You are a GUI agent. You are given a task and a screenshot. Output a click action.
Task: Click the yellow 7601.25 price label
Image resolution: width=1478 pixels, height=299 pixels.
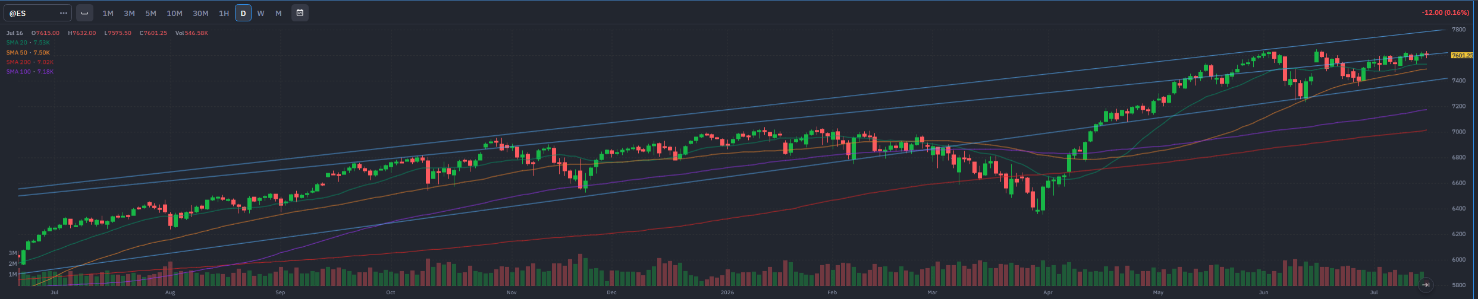(1462, 55)
